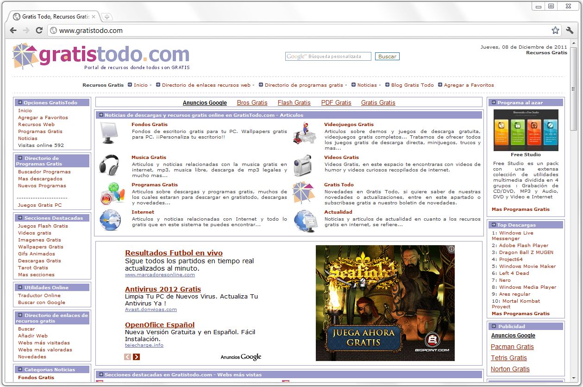Image resolution: width=583 pixels, height=387 pixels.
Task: Bookmark the page with the star icon
Action: (x=555, y=31)
